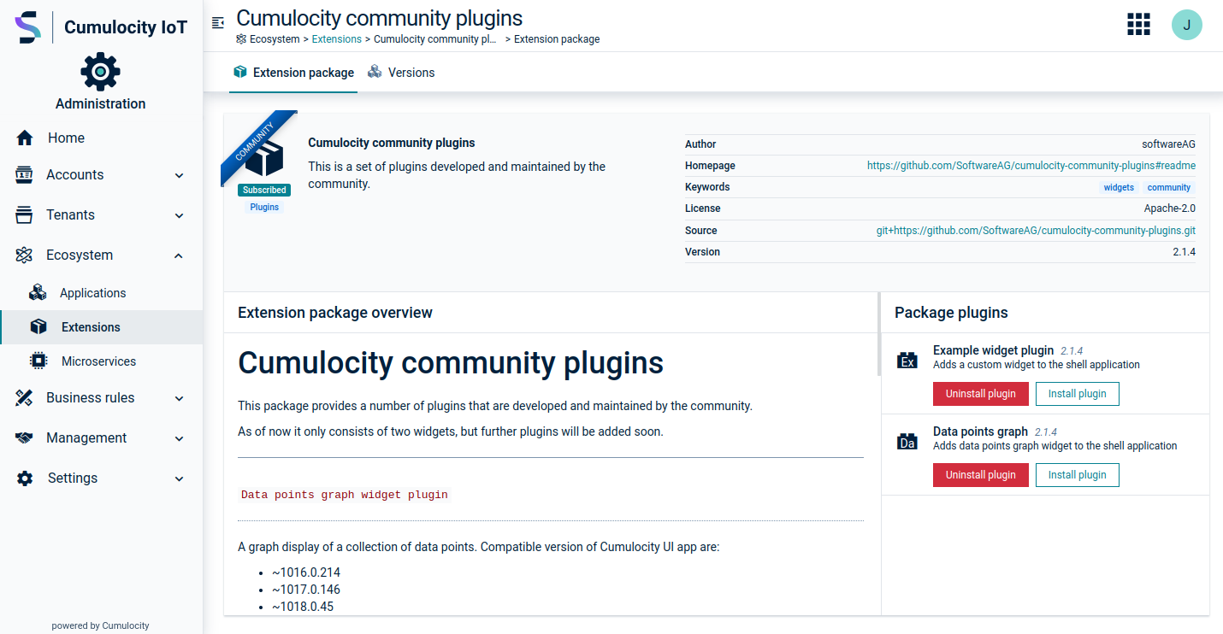Click the Example widget plugin title
1223x634 pixels.
click(993, 350)
